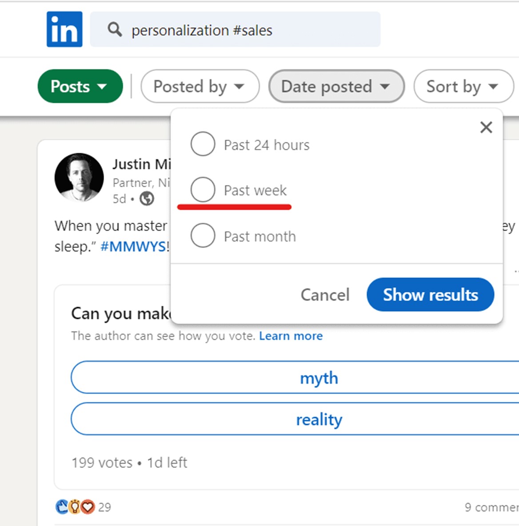Click the like reaction icon
Viewport: 519px width, 526px height.
pyautogui.click(x=62, y=506)
